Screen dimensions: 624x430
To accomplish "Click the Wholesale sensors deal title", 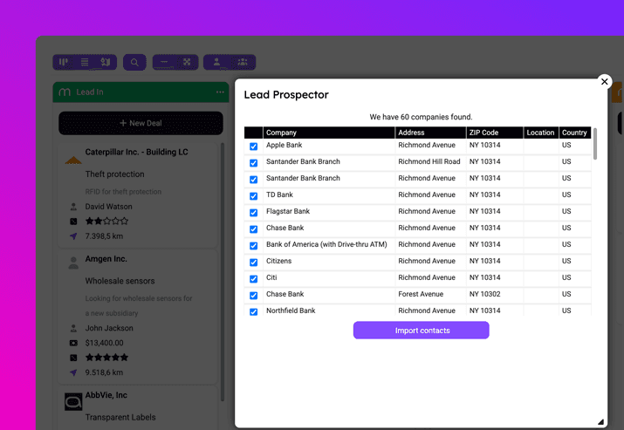I will (x=120, y=281).
